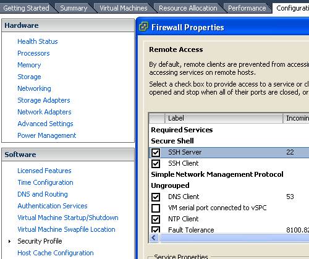
Task: Click the Software panel header
Action: (68, 155)
